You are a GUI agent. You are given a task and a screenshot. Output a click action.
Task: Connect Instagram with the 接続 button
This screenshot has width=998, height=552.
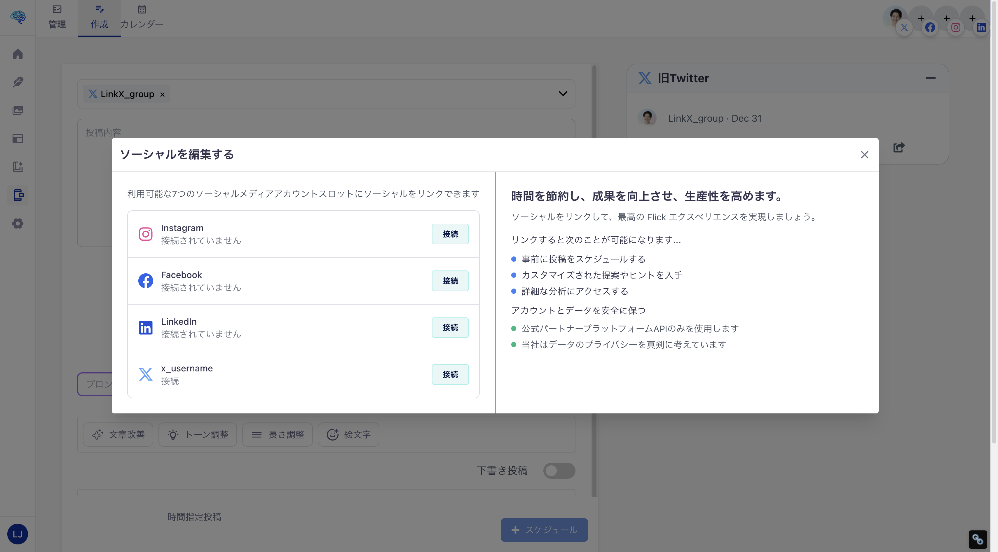tap(450, 234)
